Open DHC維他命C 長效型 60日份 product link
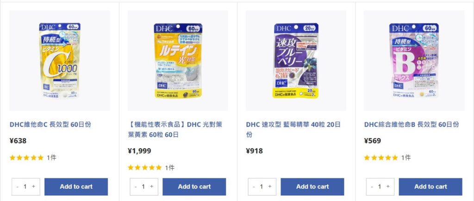Viewport: 474px width, 201px height. [50, 124]
